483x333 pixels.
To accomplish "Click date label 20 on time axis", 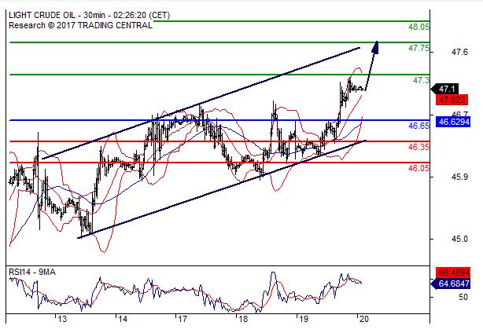I will [363, 319].
